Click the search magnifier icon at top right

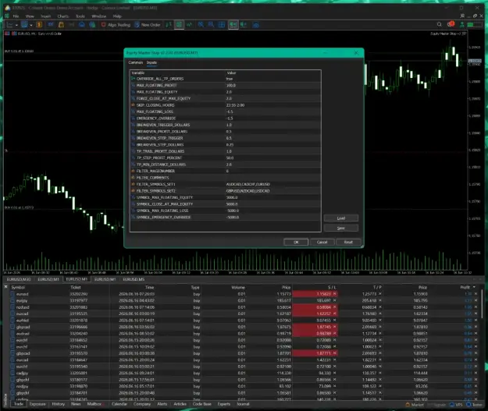point(439,24)
